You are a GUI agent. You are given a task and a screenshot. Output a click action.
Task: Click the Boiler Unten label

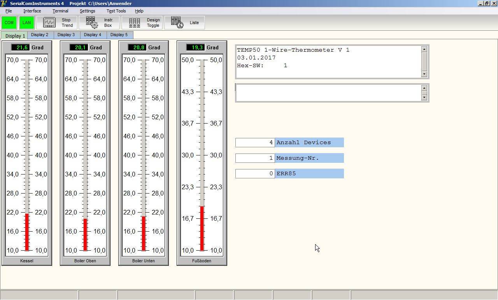(144, 261)
